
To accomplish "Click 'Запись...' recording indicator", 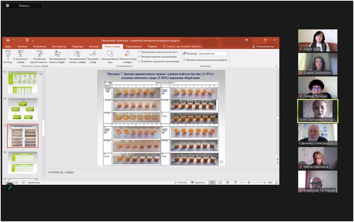I will coord(22,6).
